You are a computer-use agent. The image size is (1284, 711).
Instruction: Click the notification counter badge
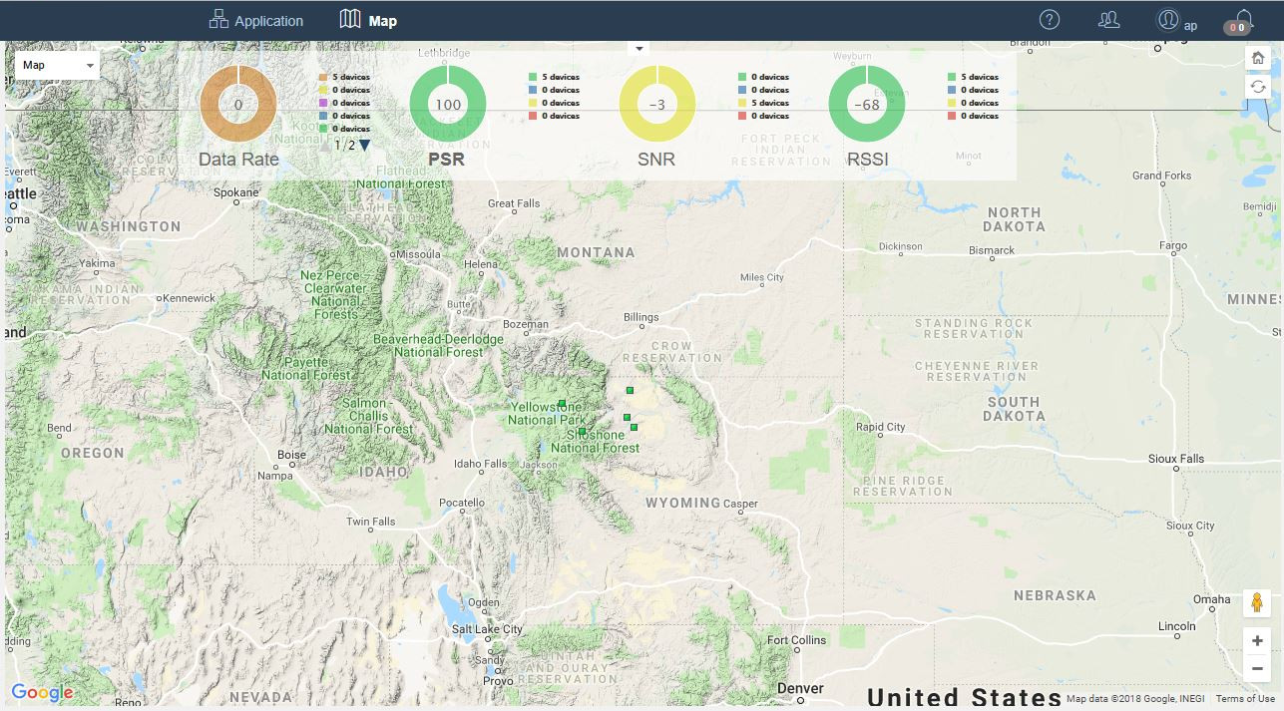click(x=1237, y=28)
